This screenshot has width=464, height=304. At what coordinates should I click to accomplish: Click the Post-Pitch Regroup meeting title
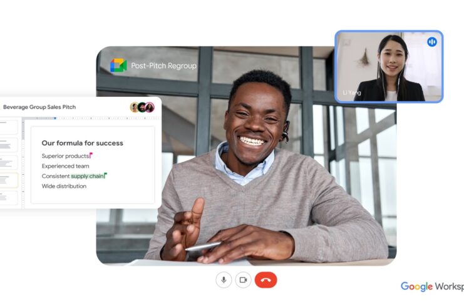point(163,66)
